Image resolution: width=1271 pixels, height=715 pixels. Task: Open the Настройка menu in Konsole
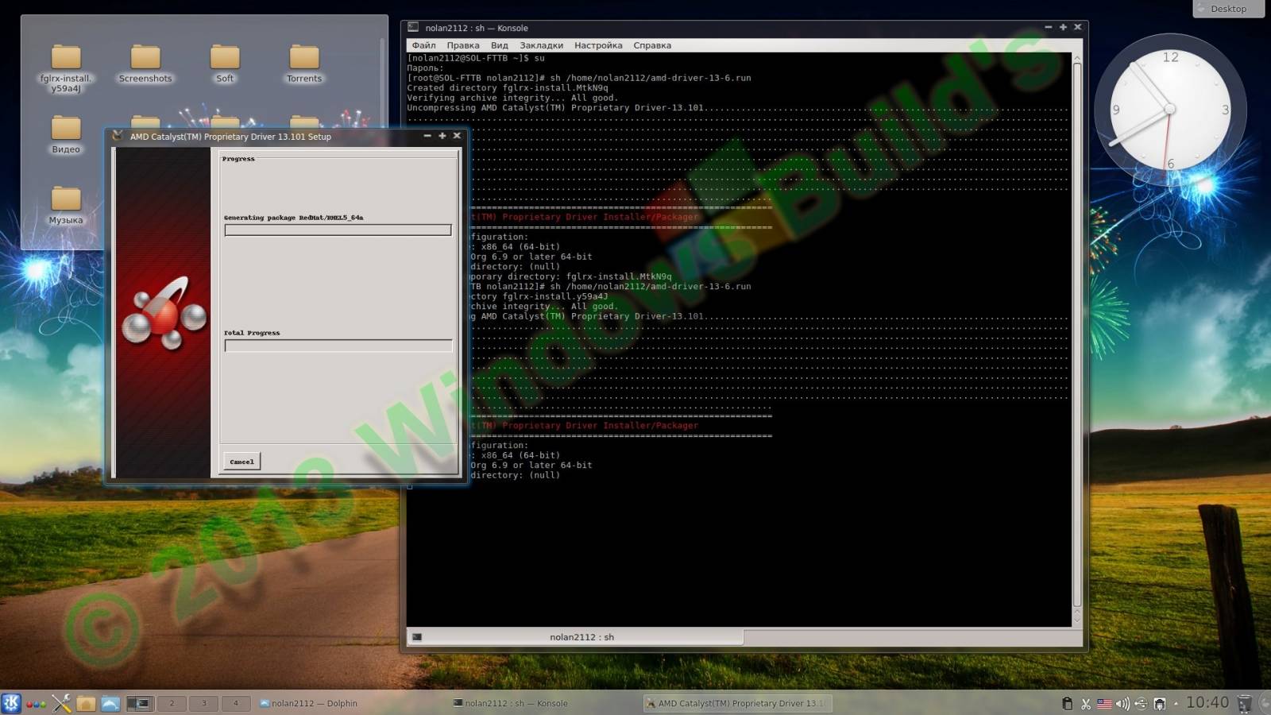[x=598, y=45]
